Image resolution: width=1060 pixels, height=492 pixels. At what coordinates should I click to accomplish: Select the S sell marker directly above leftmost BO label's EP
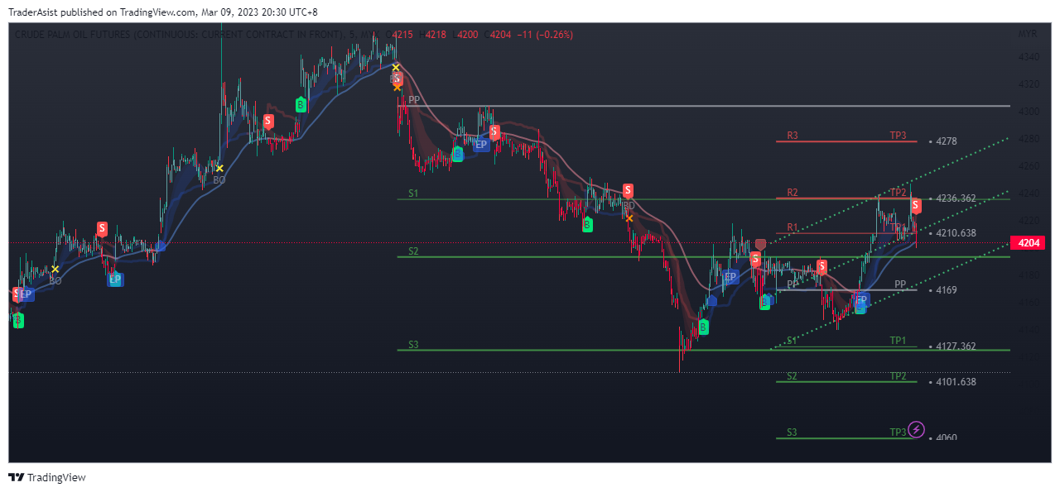coord(102,228)
